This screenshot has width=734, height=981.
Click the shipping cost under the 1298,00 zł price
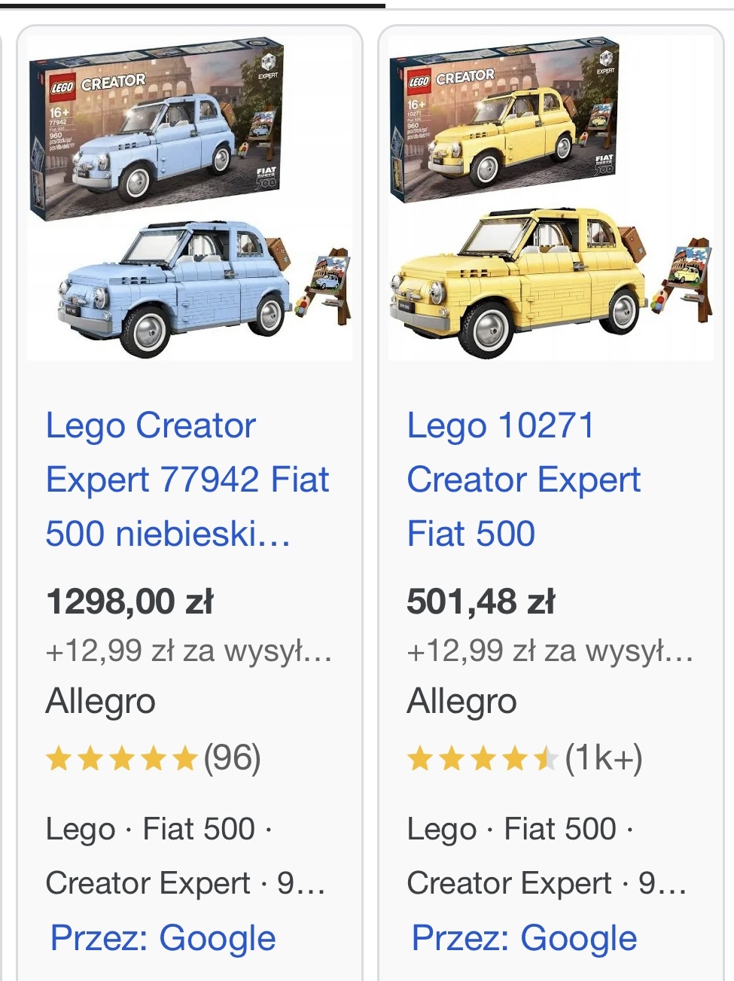(189, 650)
